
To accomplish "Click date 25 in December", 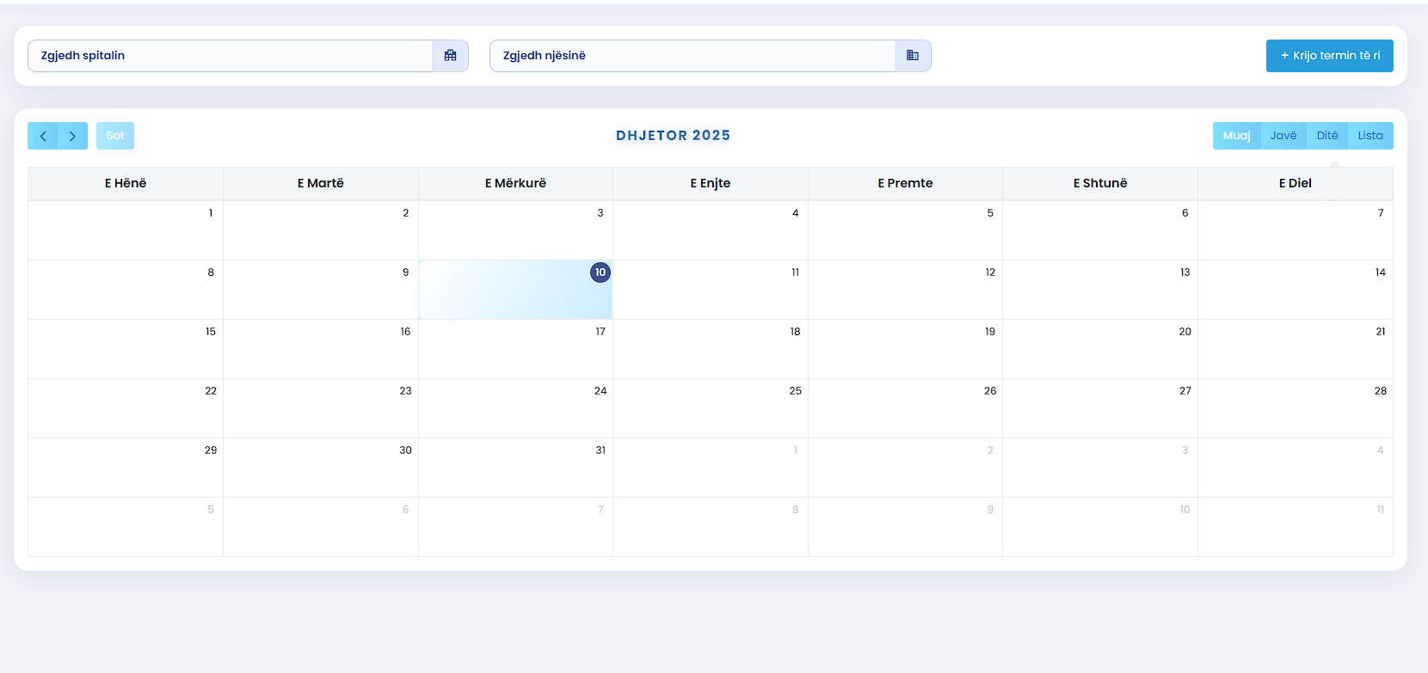I will [795, 391].
